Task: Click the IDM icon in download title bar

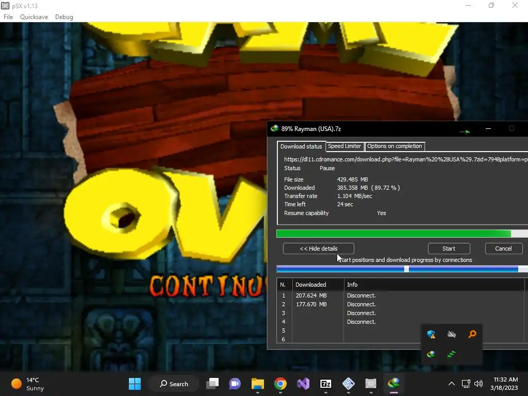Action: (274, 128)
